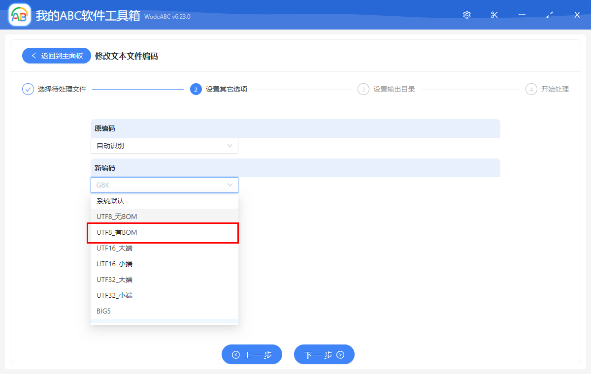Click the 返回到主面板 button
The width and height of the screenshot is (591, 374).
click(56, 56)
